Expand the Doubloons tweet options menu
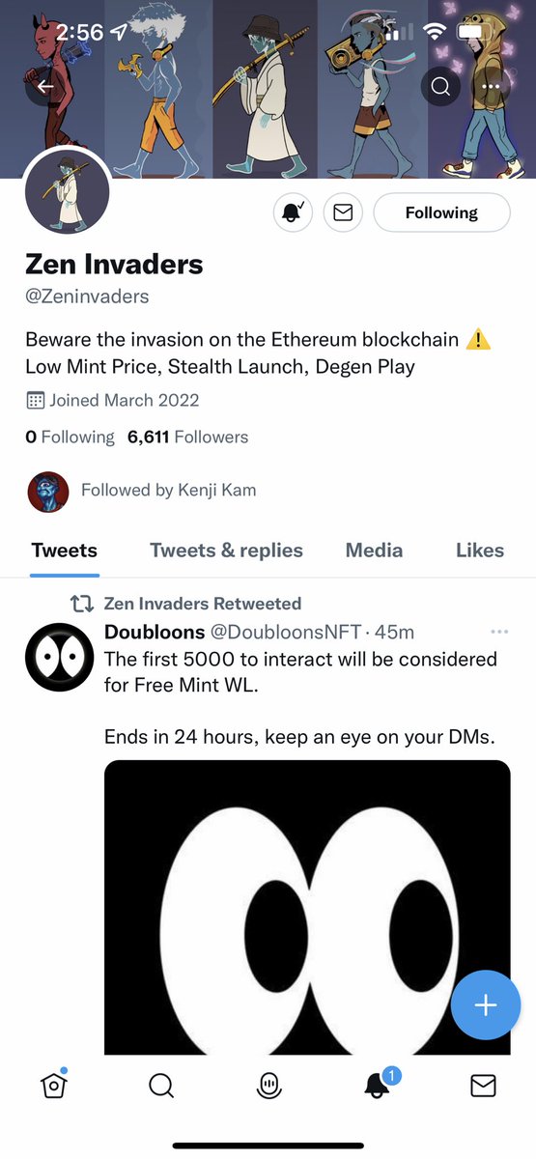 [x=499, y=632]
